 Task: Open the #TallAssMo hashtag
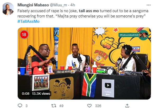(28, 21)
